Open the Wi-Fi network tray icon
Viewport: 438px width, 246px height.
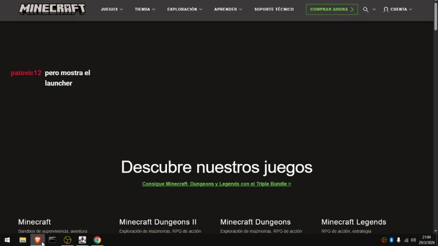click(x=406, y=240)
